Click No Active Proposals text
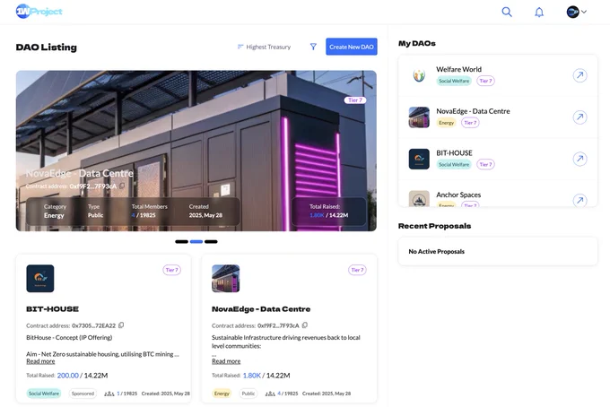Image resolution: width=610 pixels, height=407 pixels. coord(437,252)
